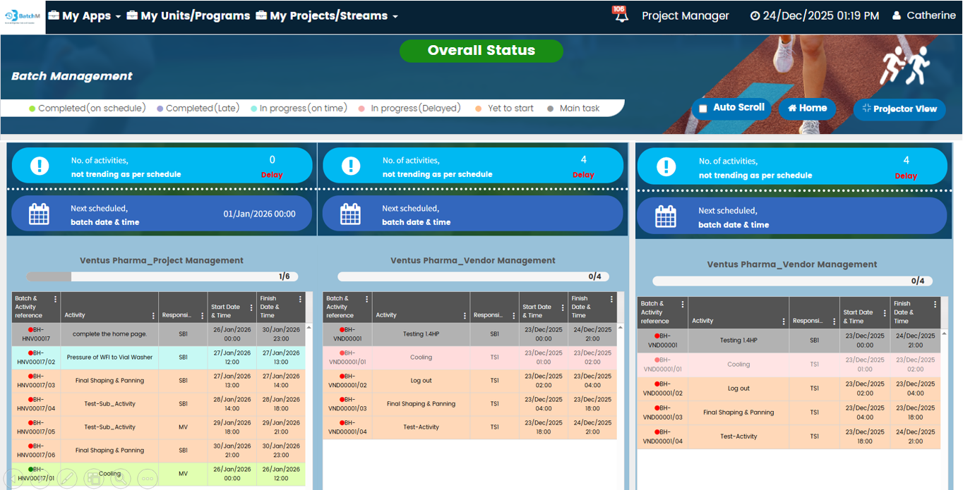Open the My Units/Programs menu
The height and width of the screenshot is (490, 963).
pos(189,16)
